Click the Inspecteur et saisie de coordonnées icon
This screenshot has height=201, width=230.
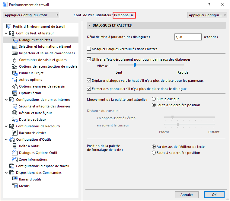[15, 53]
